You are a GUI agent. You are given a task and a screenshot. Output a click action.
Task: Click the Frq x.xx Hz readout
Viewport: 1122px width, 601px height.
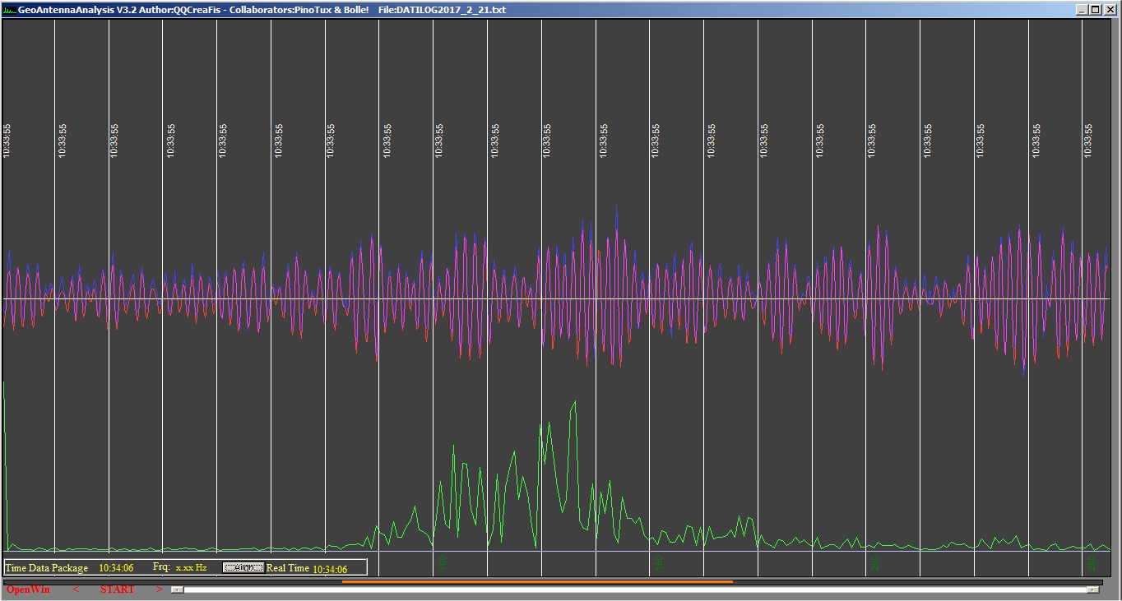point(191,567)
